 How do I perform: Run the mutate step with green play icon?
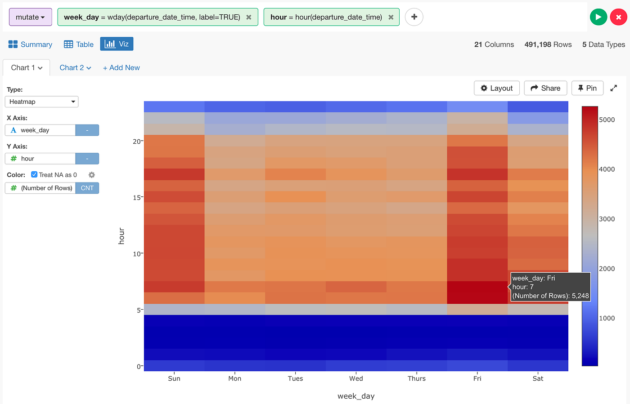click(598, 17)
